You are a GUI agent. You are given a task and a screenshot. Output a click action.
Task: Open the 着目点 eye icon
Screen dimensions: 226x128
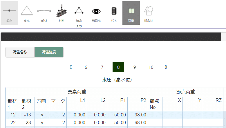pos(96,13)
